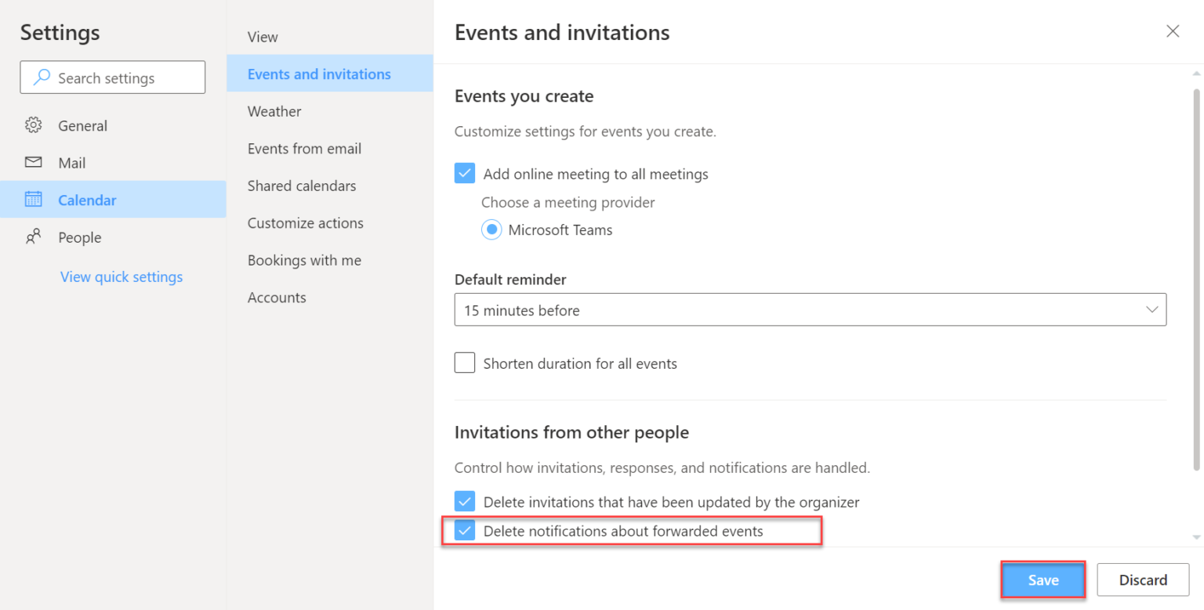Screen dimensions: 1204x610
Task: Open calendar Accounts settings
Action: click(330, 298)
